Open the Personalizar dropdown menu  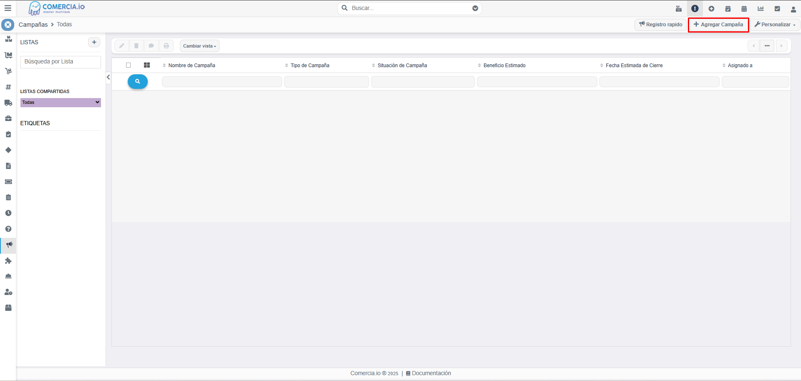tap(775, 25)
